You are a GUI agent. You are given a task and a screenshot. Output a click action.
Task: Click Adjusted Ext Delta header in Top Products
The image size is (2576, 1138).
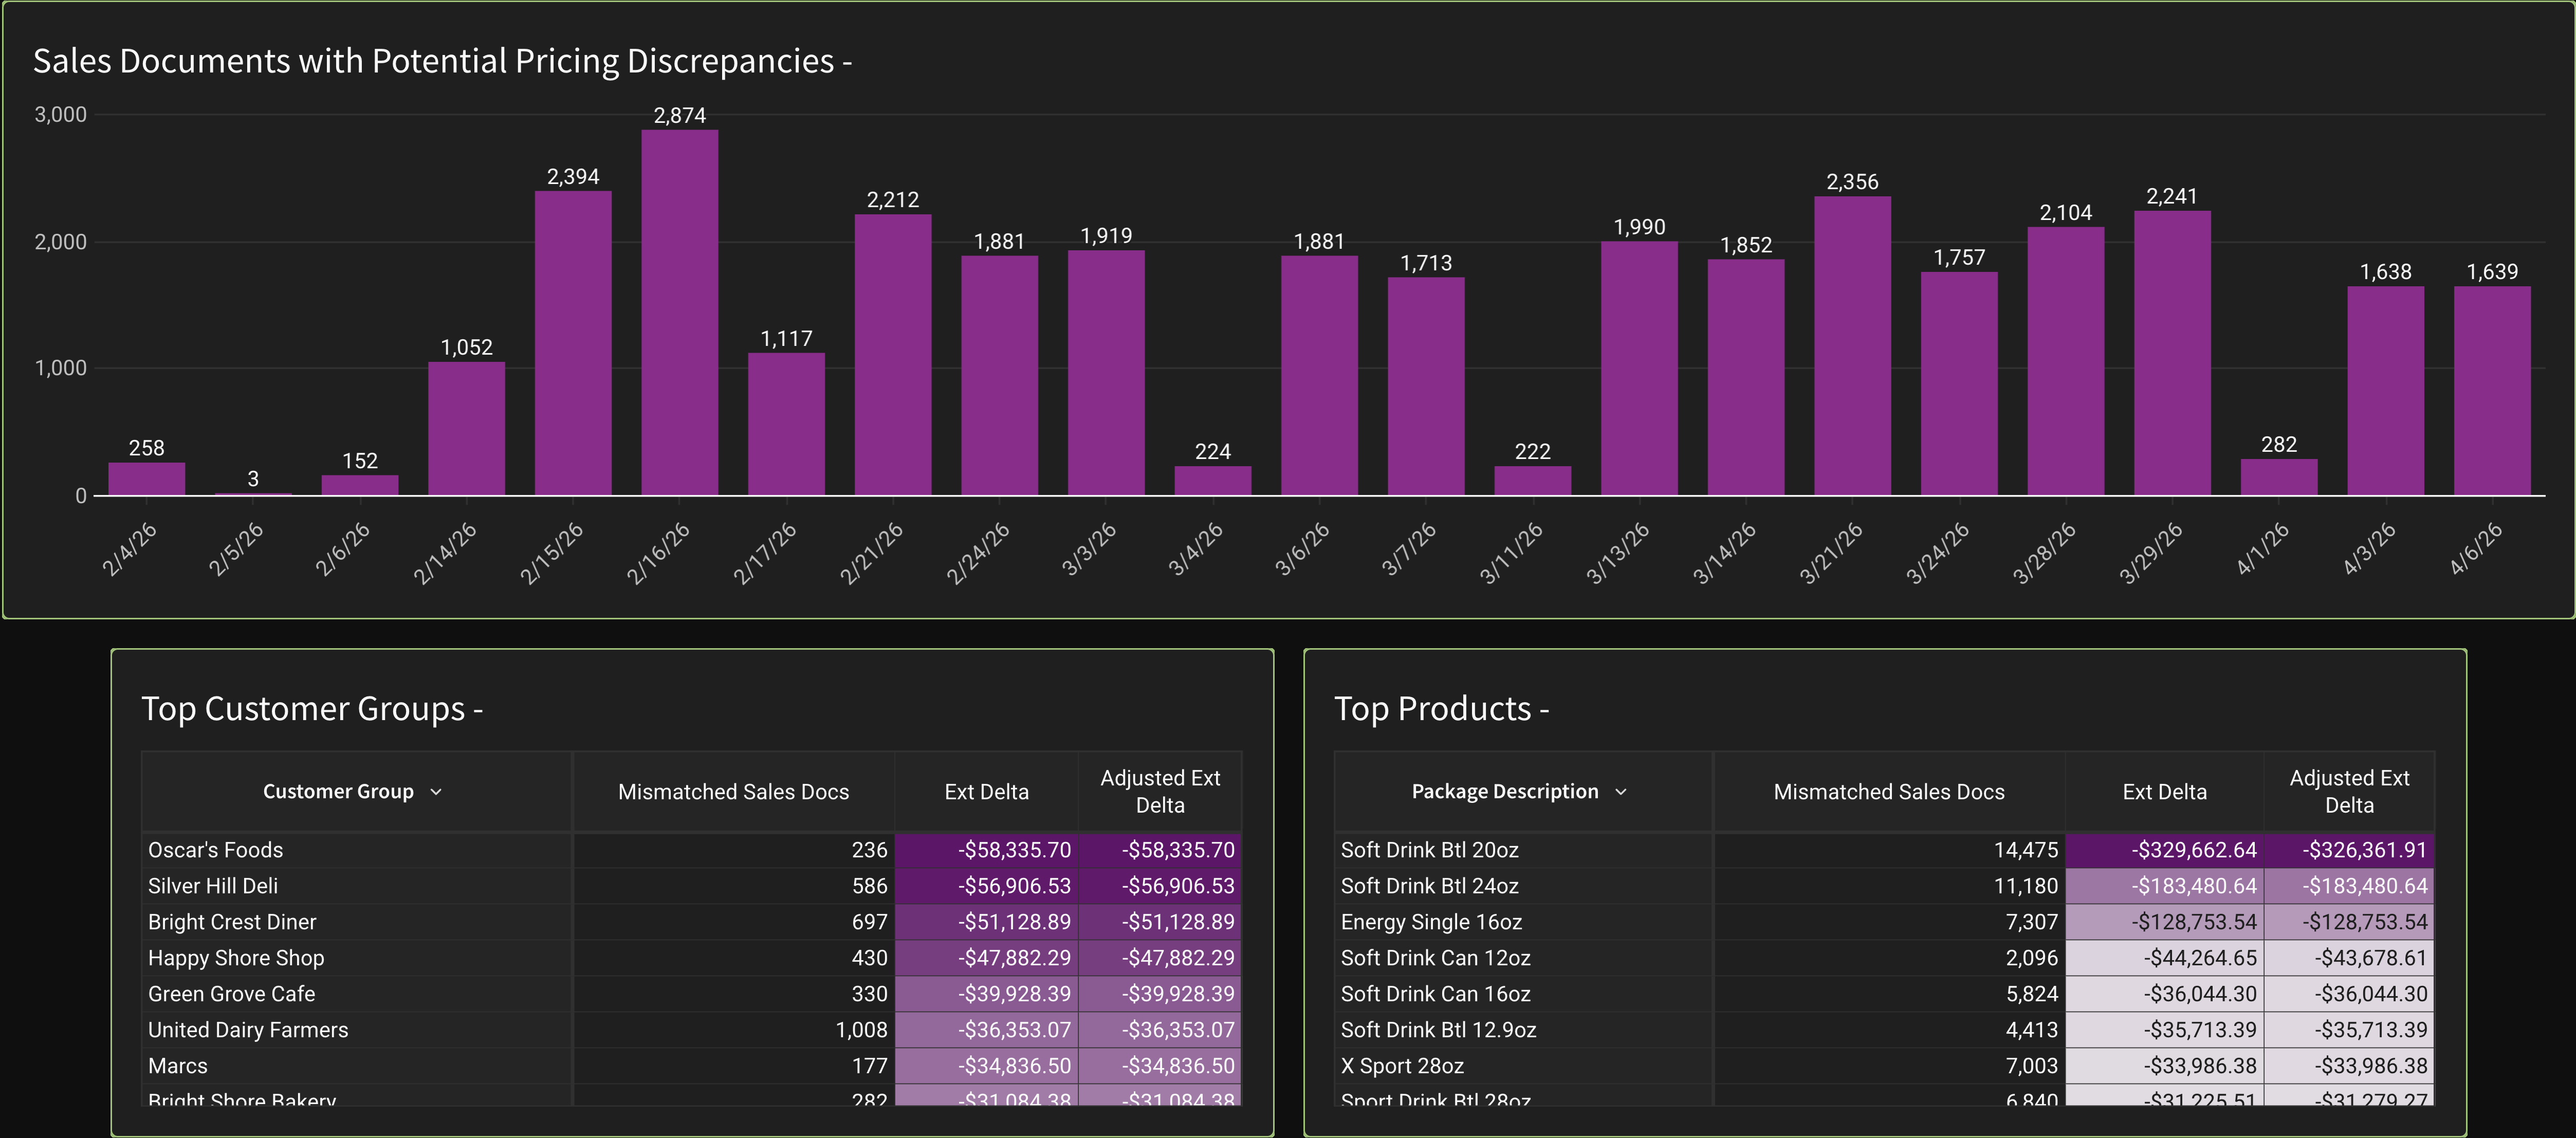2348,791
